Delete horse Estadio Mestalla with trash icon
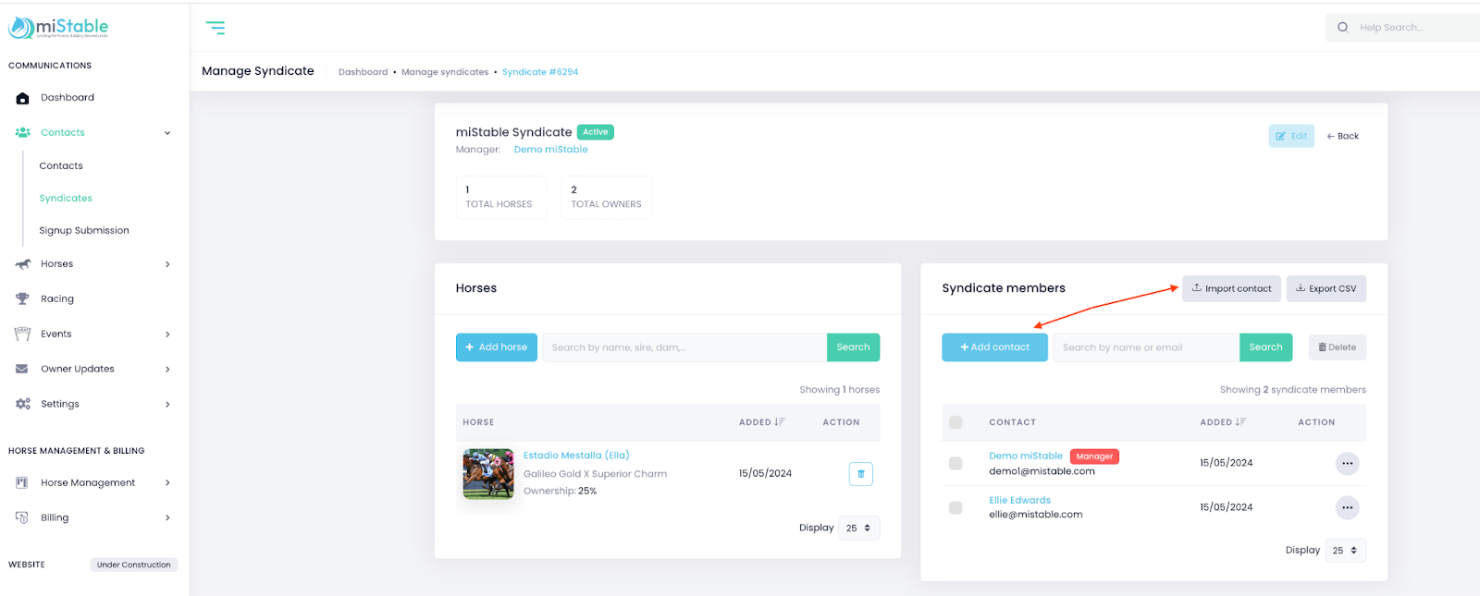The height and width of the screenshot is (596, 1480). click(x=860, y=474)
